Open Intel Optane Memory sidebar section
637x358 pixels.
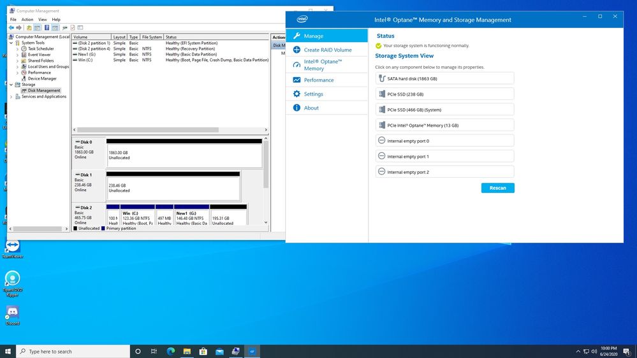[327, 65]
